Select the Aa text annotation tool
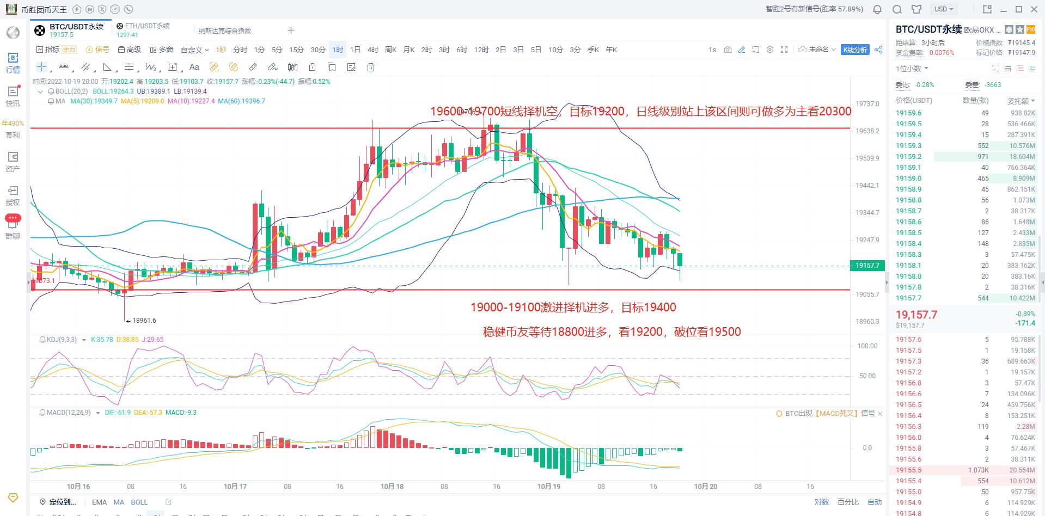1045x516 pixels. 194,67
